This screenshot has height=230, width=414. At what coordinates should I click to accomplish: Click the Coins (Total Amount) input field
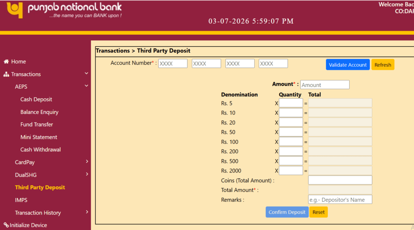coord(340,180)
